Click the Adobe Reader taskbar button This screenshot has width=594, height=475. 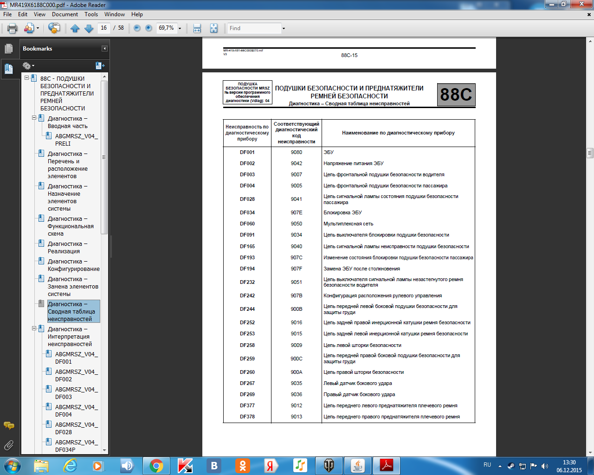(387, 465)
